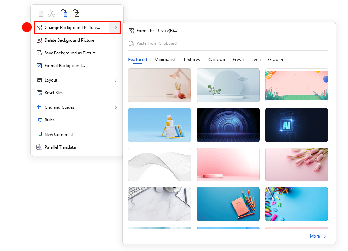The height and width of the screenshot is (251, 348).
Task: Click the Grid and Guides icon
Action: point(39,107)
